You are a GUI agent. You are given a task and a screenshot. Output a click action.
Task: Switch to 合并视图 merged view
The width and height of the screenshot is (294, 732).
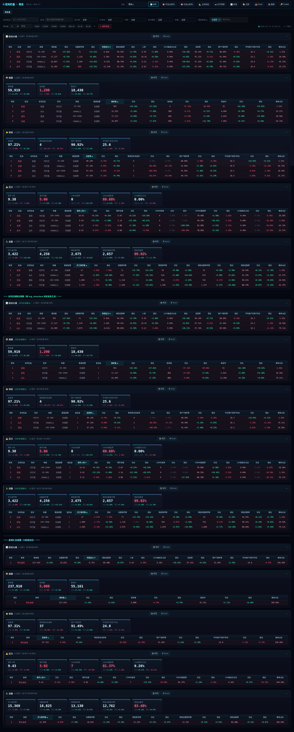[x=220, y=4]
